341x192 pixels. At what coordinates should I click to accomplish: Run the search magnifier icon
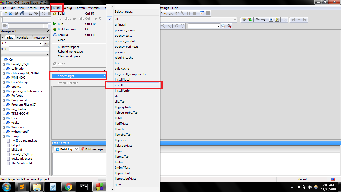(223, 26)
